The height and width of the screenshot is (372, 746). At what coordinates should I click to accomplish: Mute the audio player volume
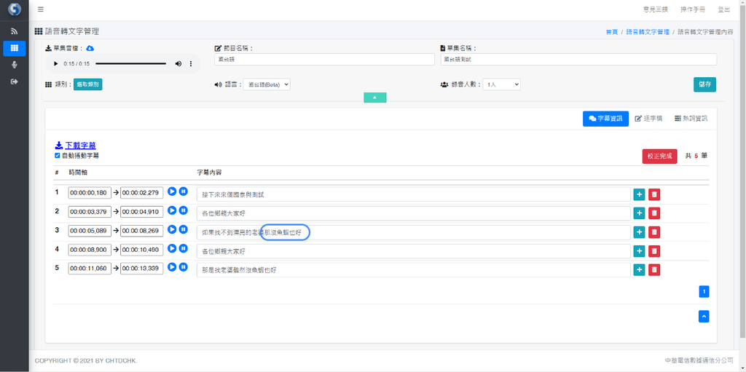click(x=178, y=64)
